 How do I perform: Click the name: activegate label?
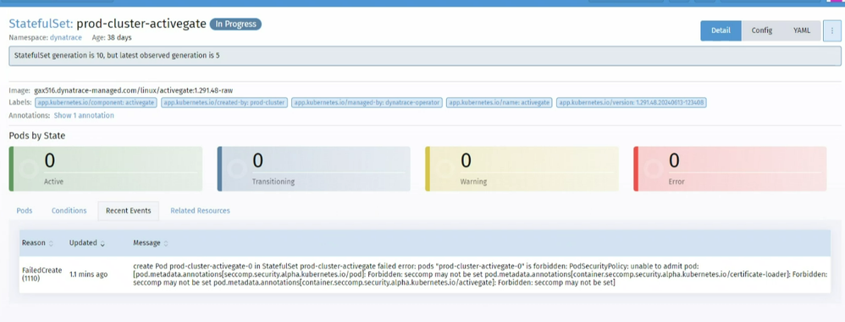tap(499, 102)
